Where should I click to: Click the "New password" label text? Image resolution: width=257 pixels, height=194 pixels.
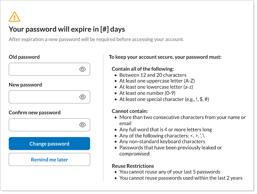pos(25,85)
